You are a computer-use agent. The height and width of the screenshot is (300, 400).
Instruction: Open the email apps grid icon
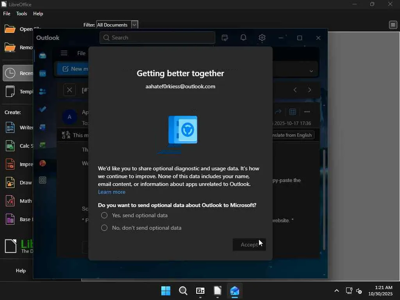[292, 111]
